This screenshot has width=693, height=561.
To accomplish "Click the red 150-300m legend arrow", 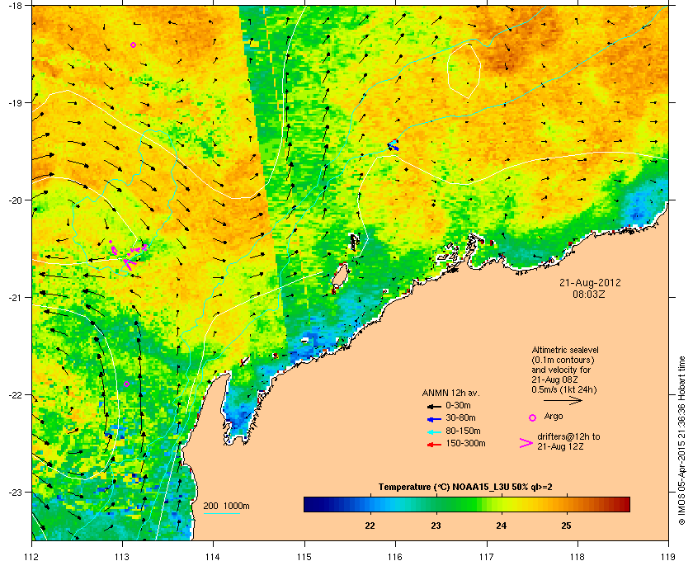I will [435, 445].
